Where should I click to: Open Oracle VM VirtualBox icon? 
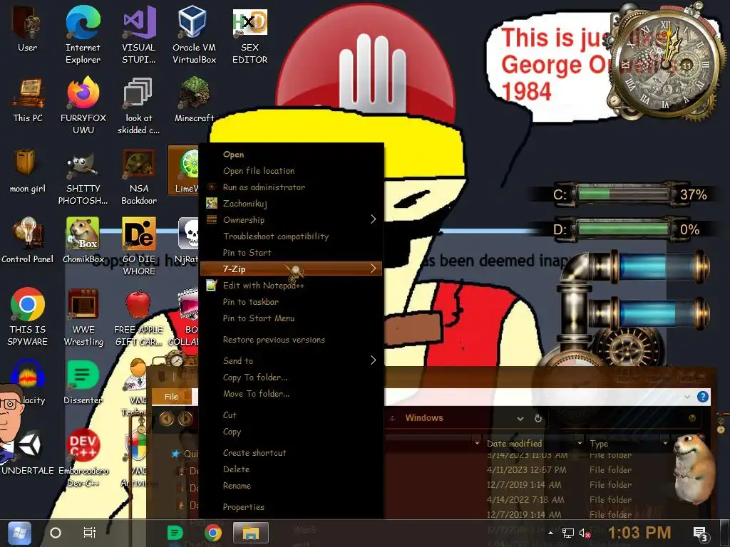tap(194, 34)
